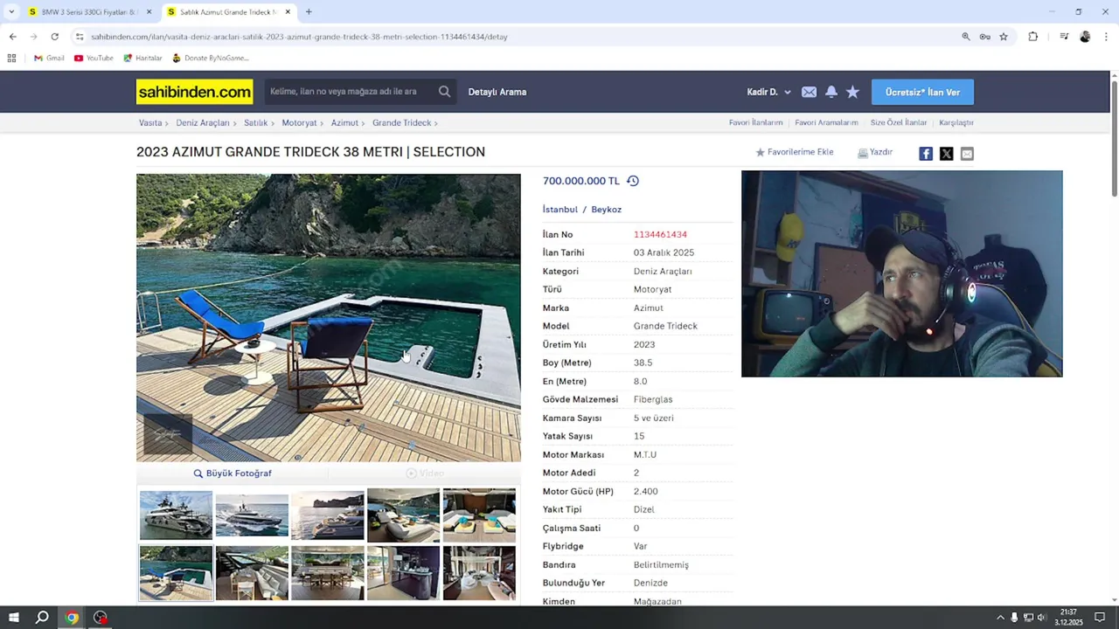The height and width of the screenshot is (629, 1119).
Task: Open Apps grid in bookmarks bar
Action: coord(11,58)
